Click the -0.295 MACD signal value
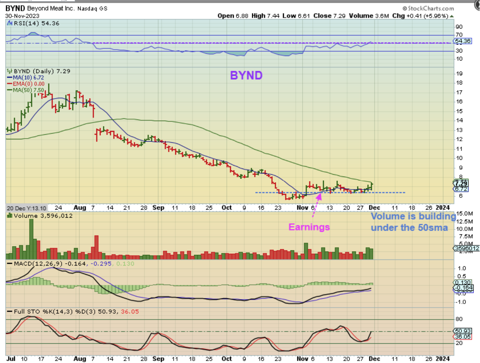Viewport: 480px width, 363px height. (x=101, y=264)
